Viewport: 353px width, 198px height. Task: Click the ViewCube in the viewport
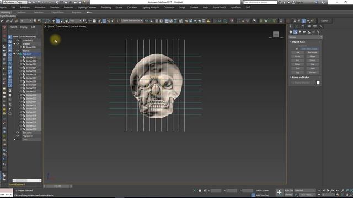(276, 34)
